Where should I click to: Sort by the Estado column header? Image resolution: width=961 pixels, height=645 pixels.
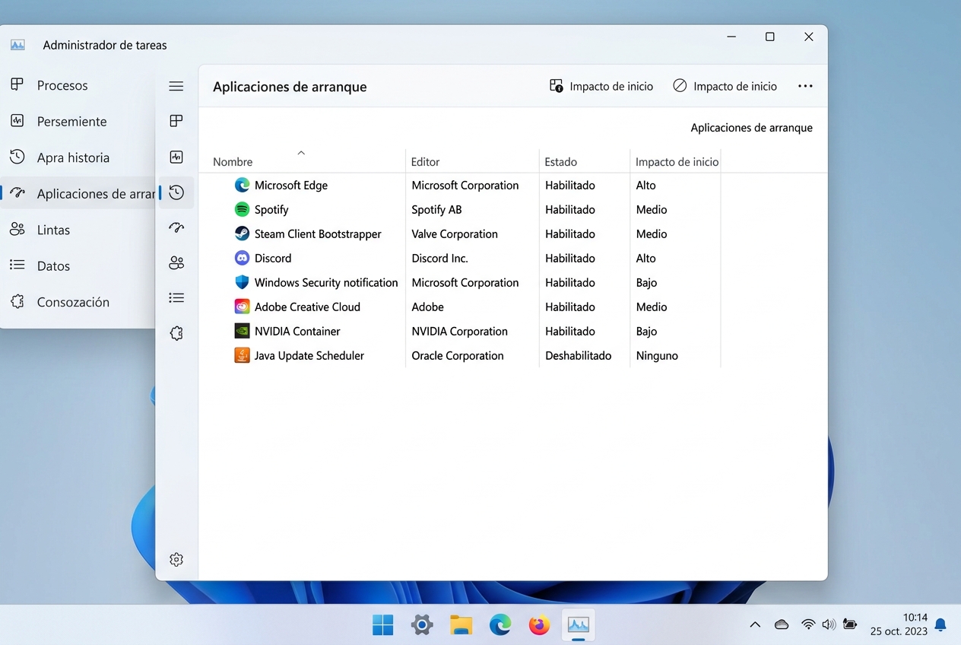point(560,162)
